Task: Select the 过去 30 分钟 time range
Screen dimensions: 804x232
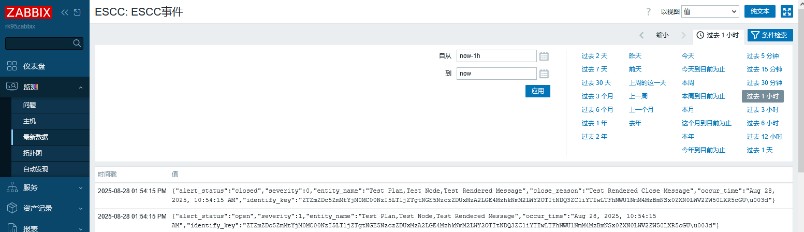Action: (764, 82)
